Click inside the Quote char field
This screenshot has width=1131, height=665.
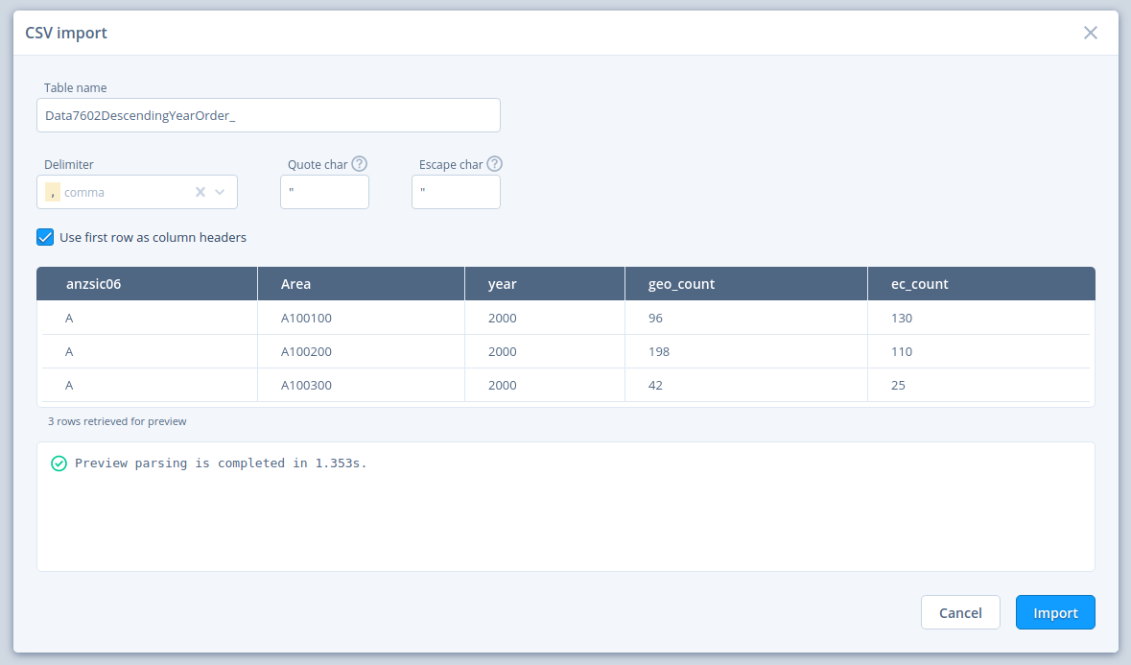point(324,191)
